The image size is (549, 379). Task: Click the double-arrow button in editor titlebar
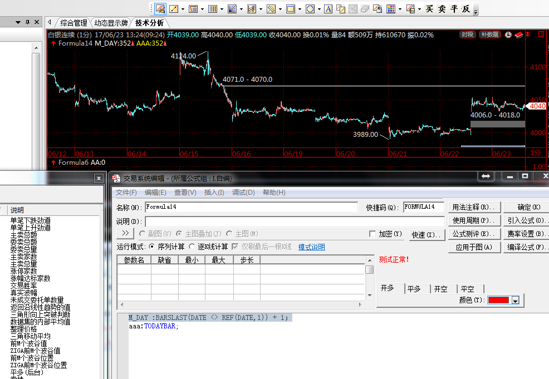486,176
